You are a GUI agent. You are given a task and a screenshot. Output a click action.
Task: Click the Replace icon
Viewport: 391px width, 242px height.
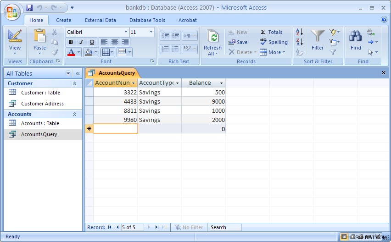tap(371, 32)
